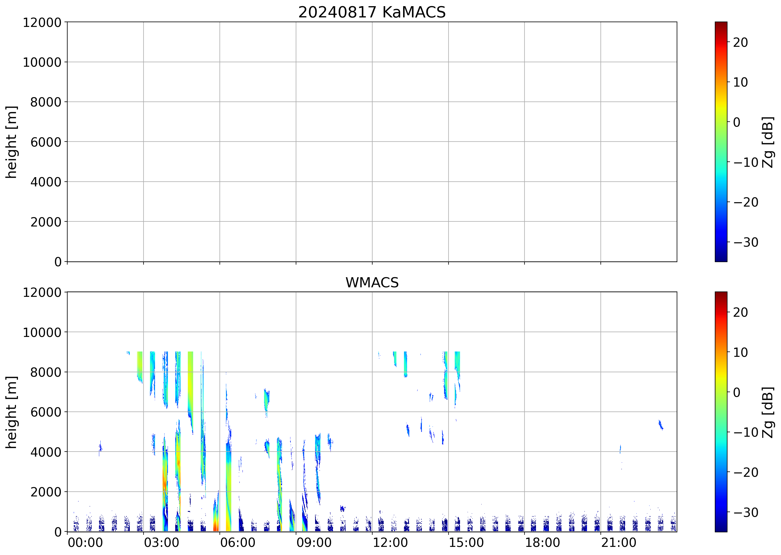
Task: Click the 00:00 time axis tick label
Action: [x=85, y=542]
